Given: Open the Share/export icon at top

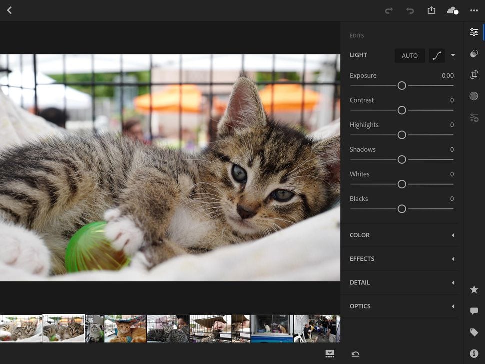Looking at the screenshot, I should pos(431,10).
